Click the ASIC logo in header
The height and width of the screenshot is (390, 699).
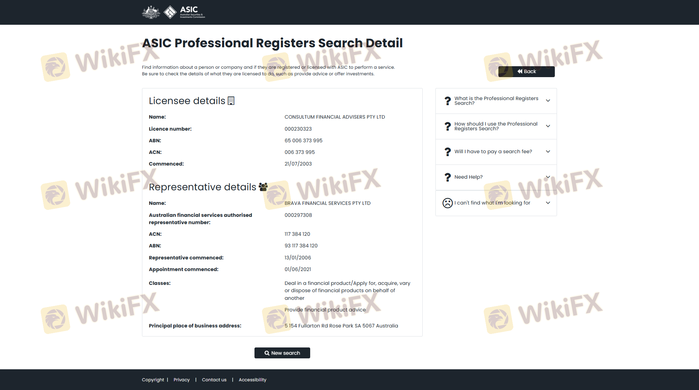(x=185, y=12)
